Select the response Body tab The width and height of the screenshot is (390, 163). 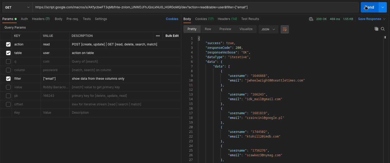coord(187,19)
